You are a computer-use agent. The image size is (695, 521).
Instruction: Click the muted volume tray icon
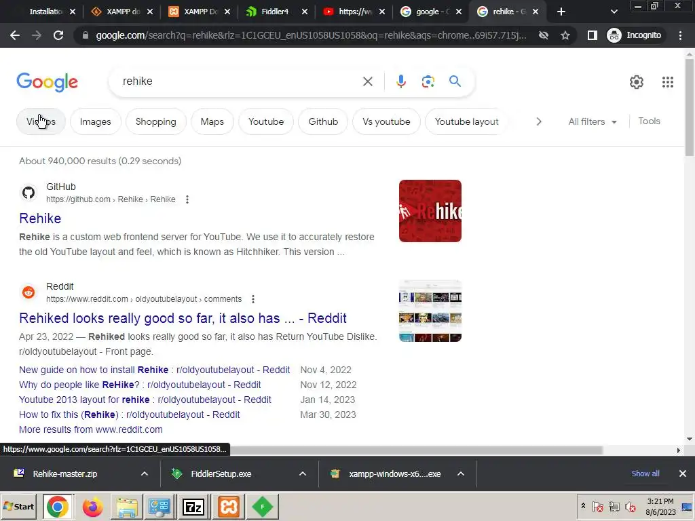pyautogui.click(x=630, y=506)
